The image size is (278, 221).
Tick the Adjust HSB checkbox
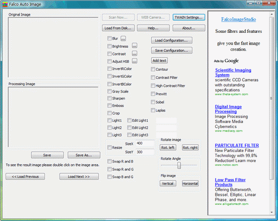click(x=110, y=61)
